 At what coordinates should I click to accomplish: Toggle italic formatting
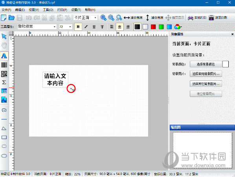pos(86,27)
